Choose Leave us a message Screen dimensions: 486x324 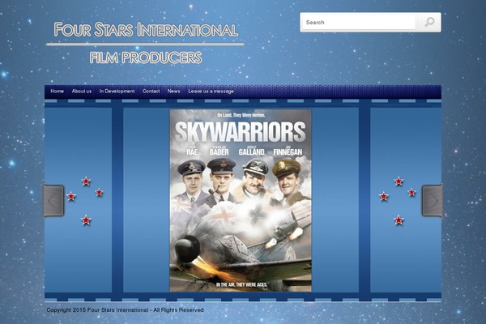click(x=211, y=92)
